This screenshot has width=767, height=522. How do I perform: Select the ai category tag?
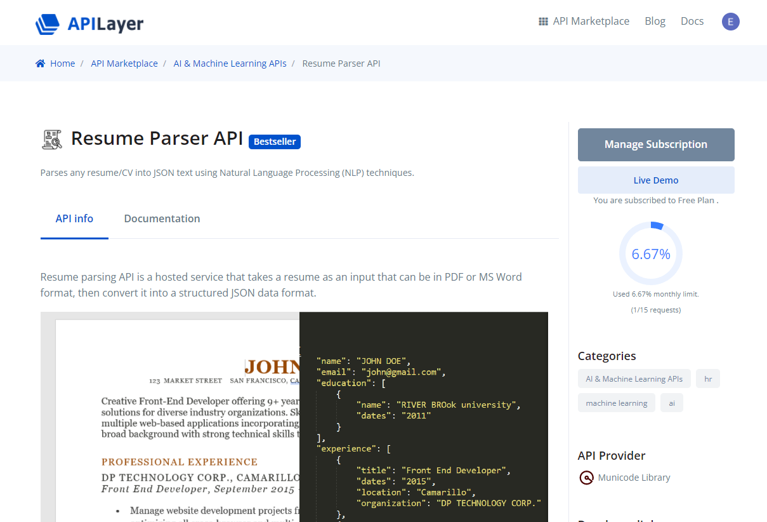(x=672, y=403)
